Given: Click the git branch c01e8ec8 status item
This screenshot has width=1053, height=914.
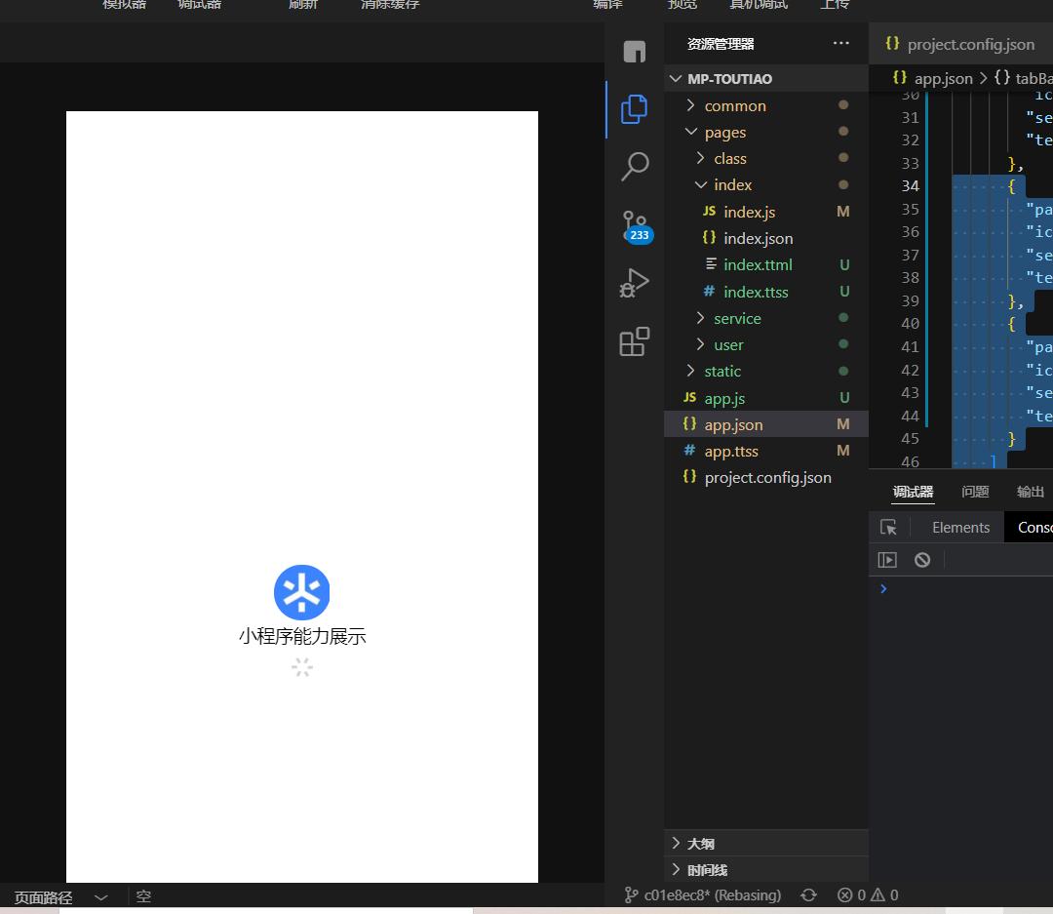Looking at the screenshot, I should tap(704, 895).
